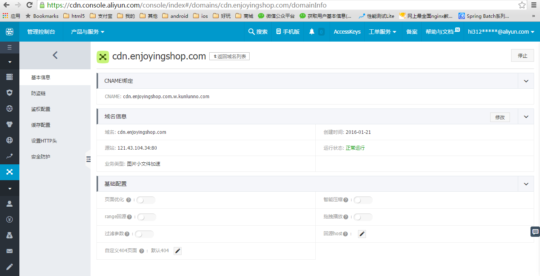This screenshot has height=276, width=540.
Task: Click the browser reload icon
Action: pos(29,5)
